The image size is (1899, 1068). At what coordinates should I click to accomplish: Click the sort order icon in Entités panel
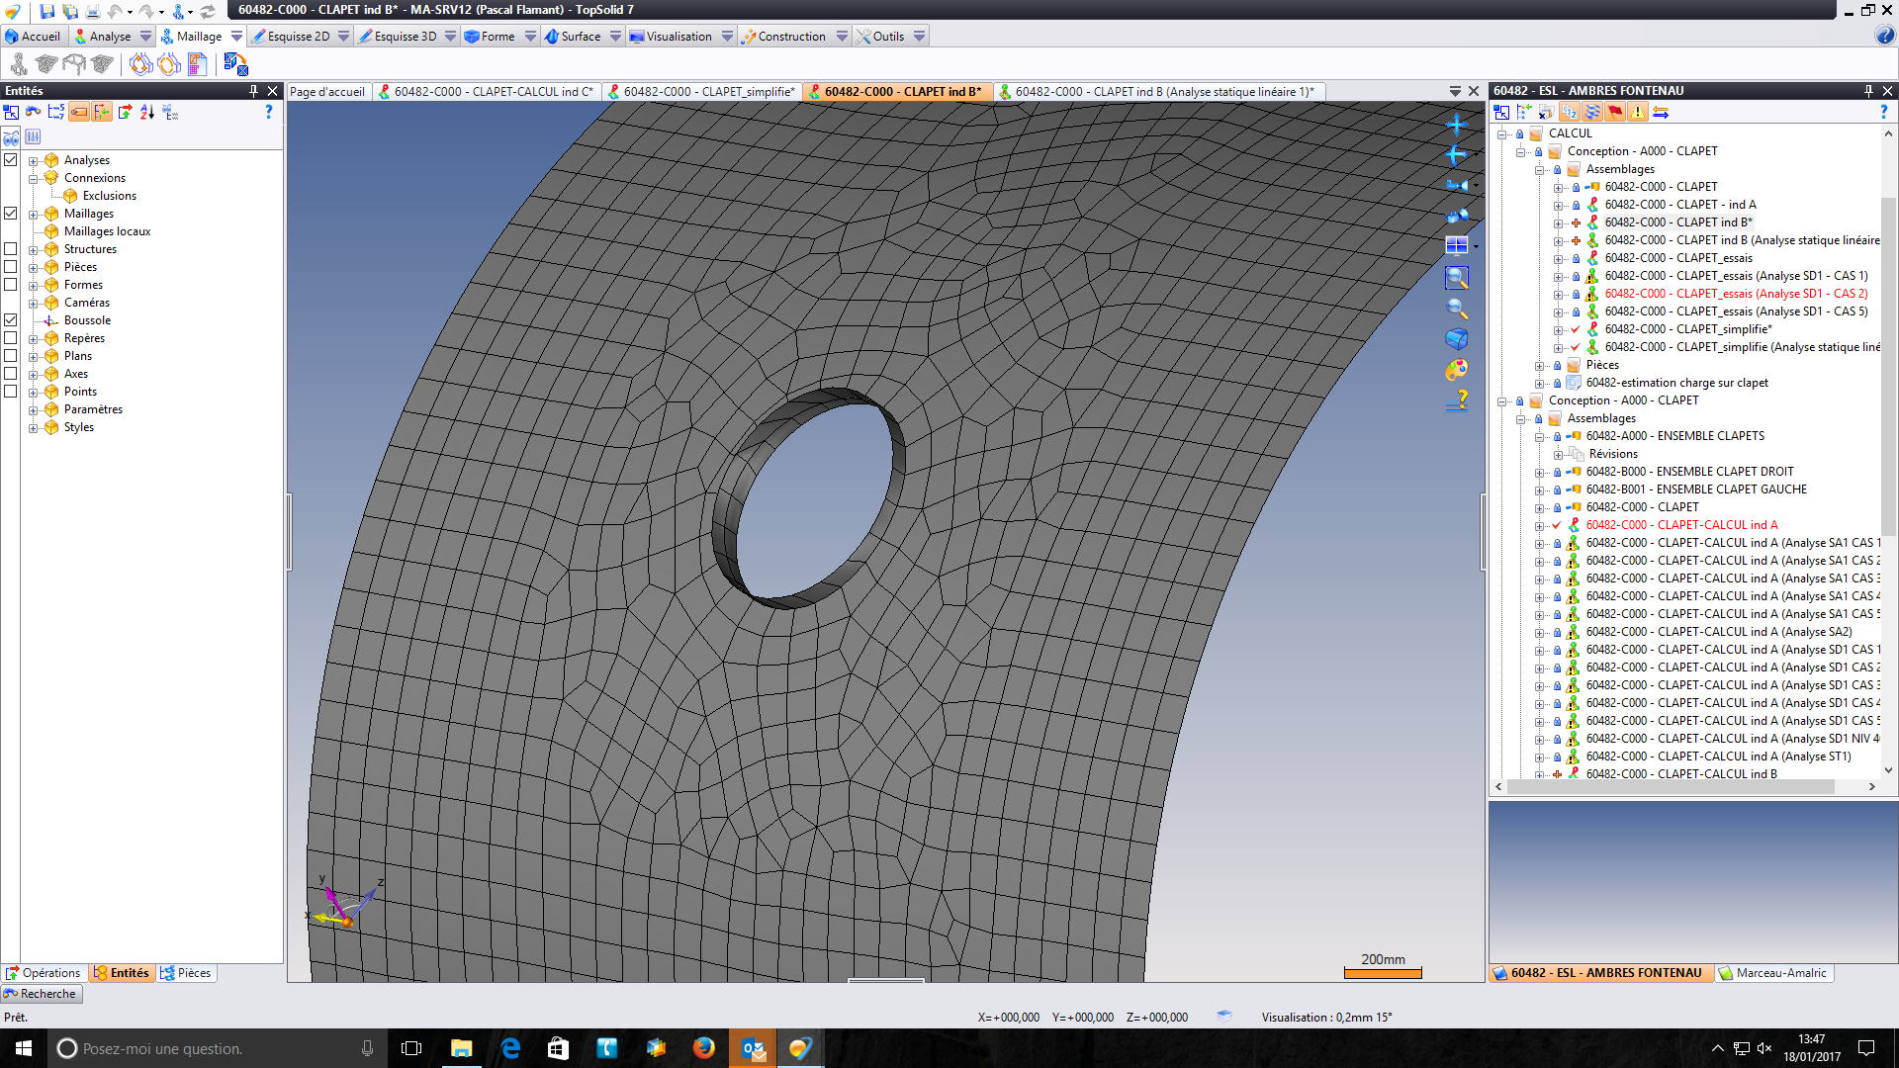147,113
